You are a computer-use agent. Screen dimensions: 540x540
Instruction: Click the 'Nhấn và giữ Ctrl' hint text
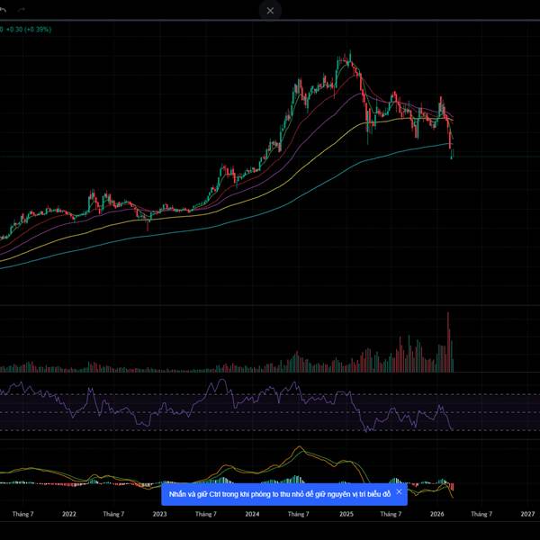pyautogui.click(x=279, y=494)
